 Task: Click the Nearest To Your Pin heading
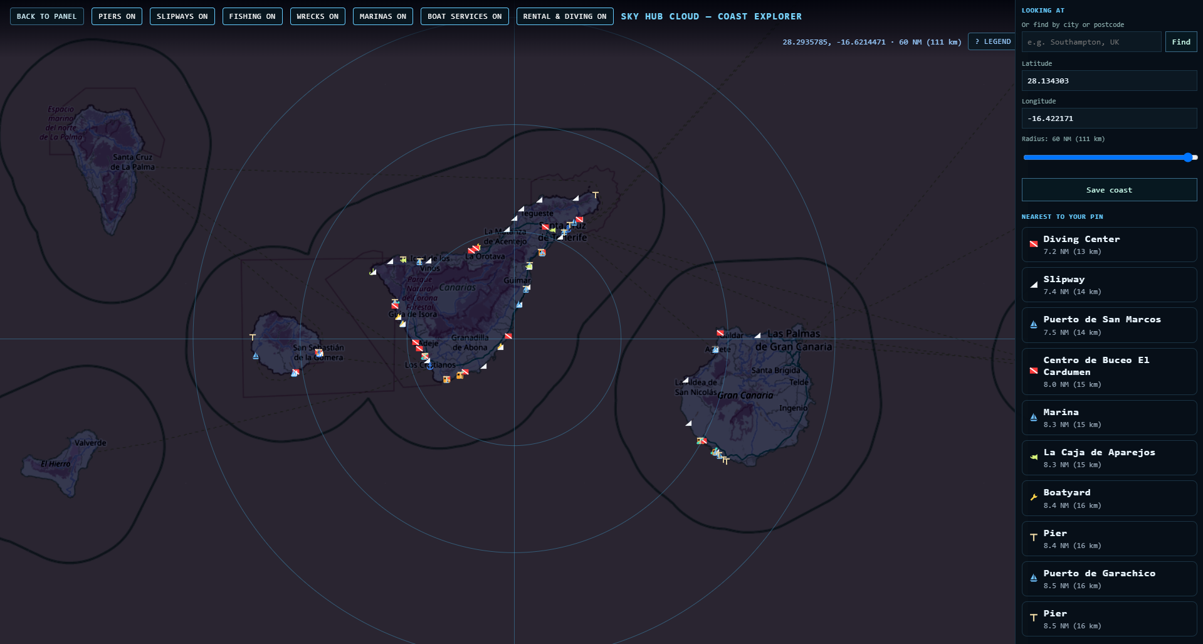pyautogui.click(x=1062, y=216)
